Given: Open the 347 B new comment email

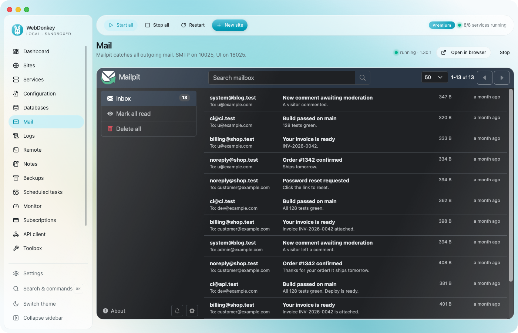Looking at the screenshot, I should coord(356,101).
